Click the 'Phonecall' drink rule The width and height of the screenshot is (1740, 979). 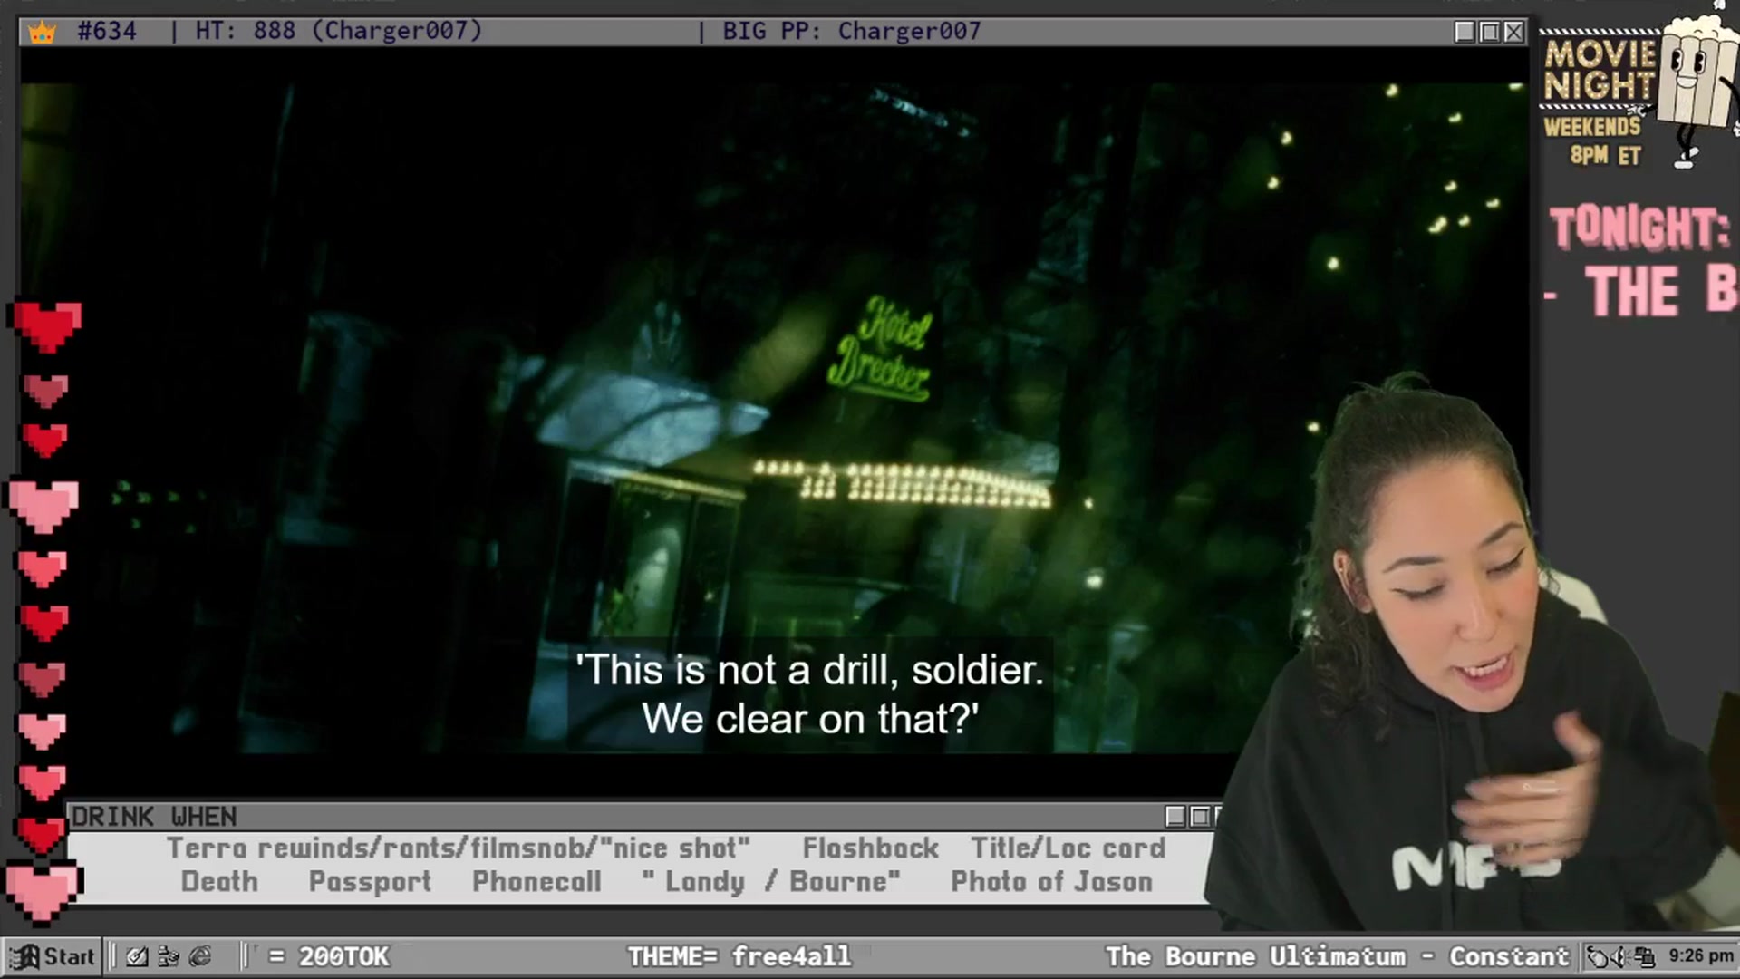click(x=536, y=881)
